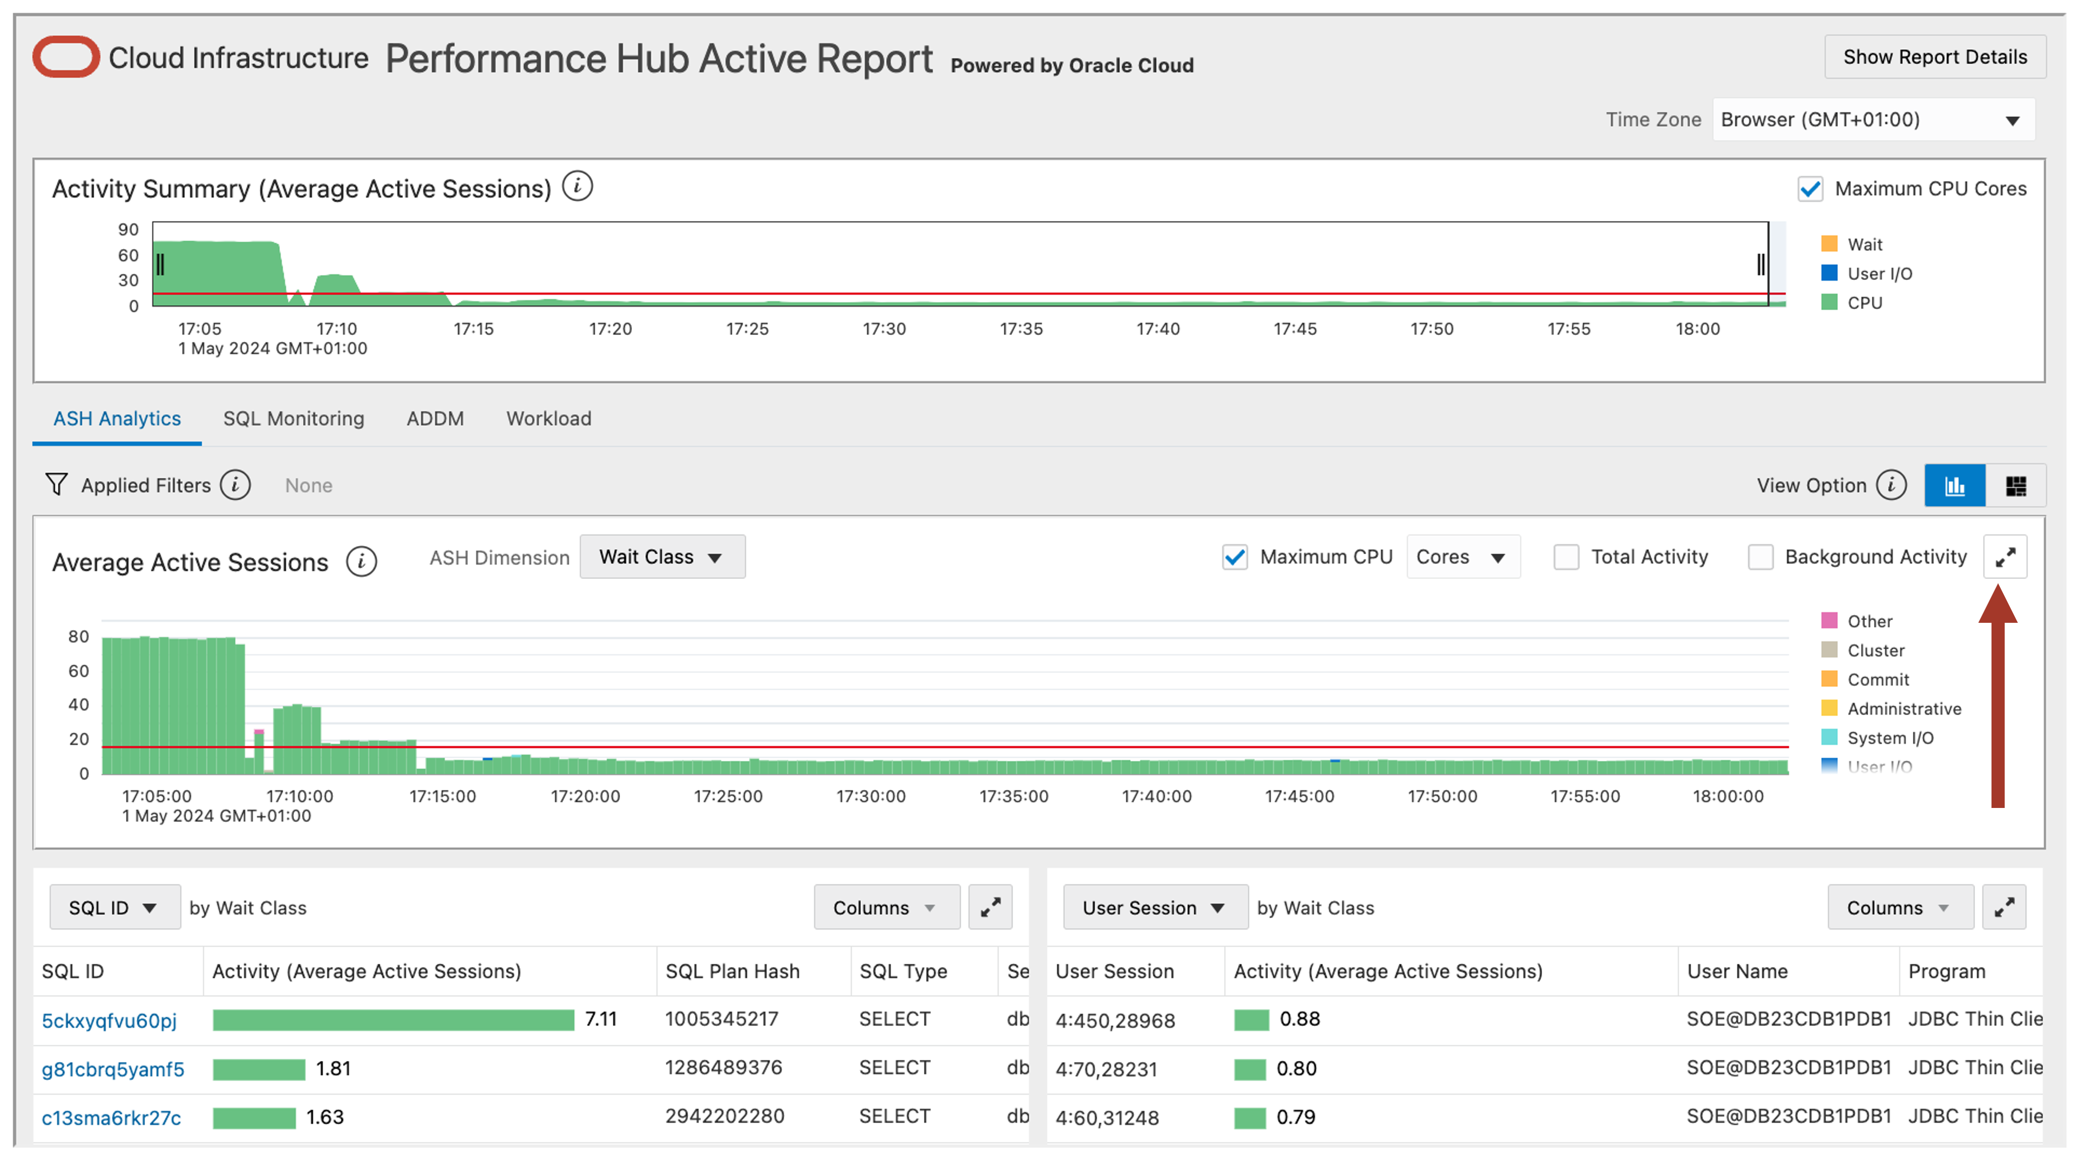This screenshot has width=2073, height=1166.
Task: Expand the Average Active Sessions chart
Action: pyautogui.click(x=2006, y=556)
